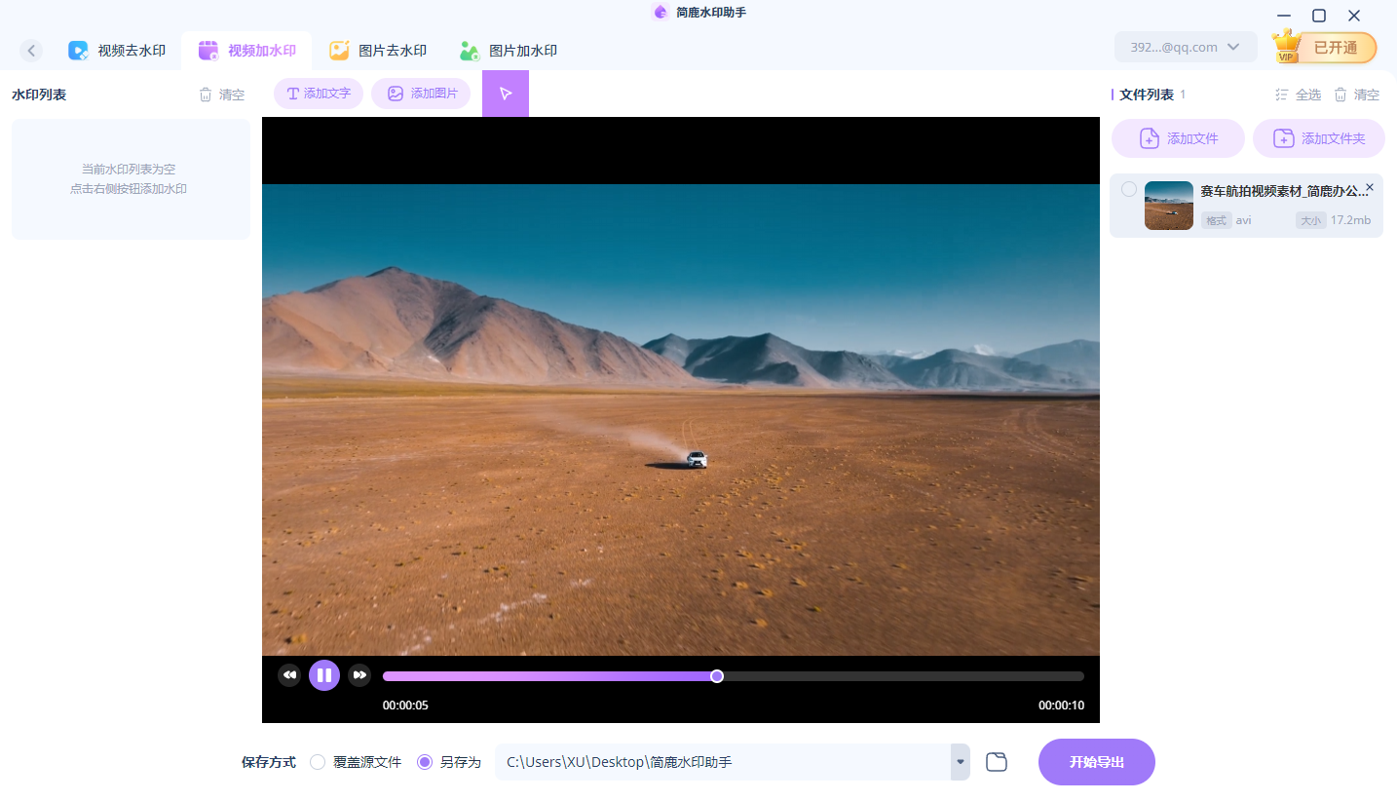Click the VIP crown 已开通 badge
1397x801 pixels.
click(x=1325, y=48)
